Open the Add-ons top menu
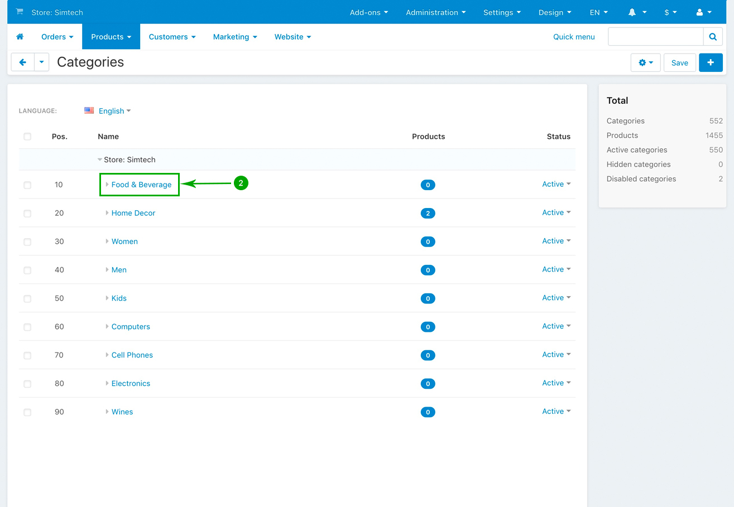 click(368, 12)
